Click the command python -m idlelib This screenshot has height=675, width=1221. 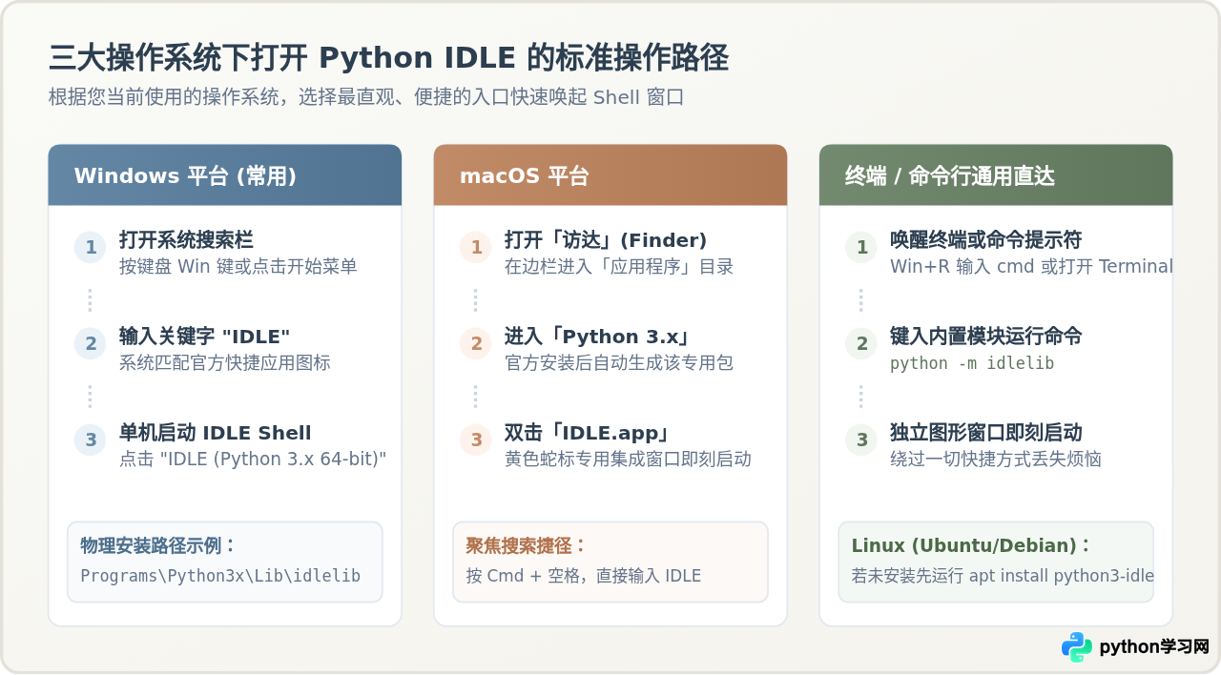(972, 364)
